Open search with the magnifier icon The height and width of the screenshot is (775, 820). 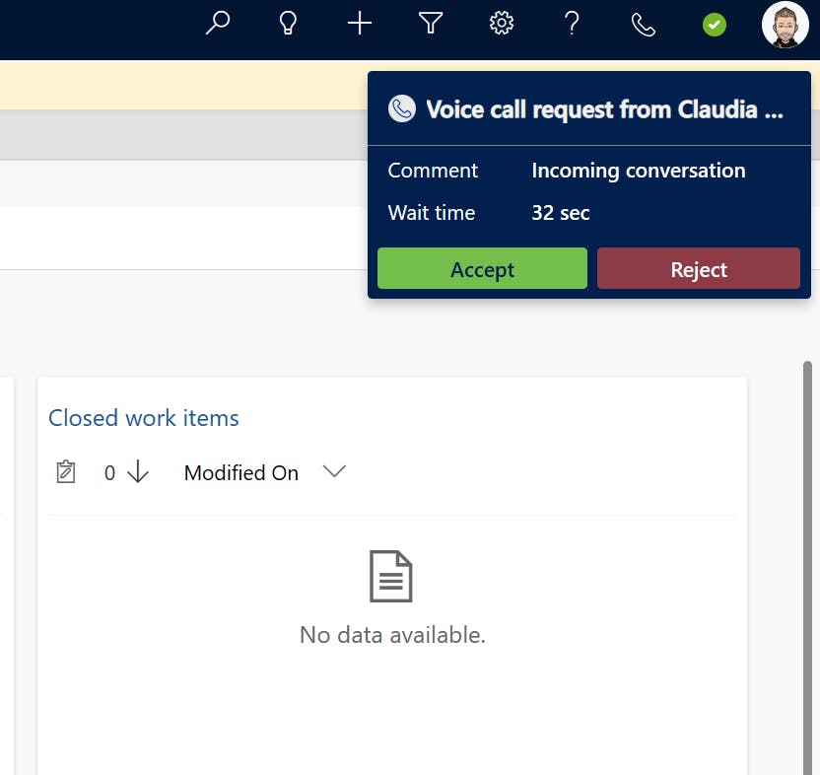point(218,24)
